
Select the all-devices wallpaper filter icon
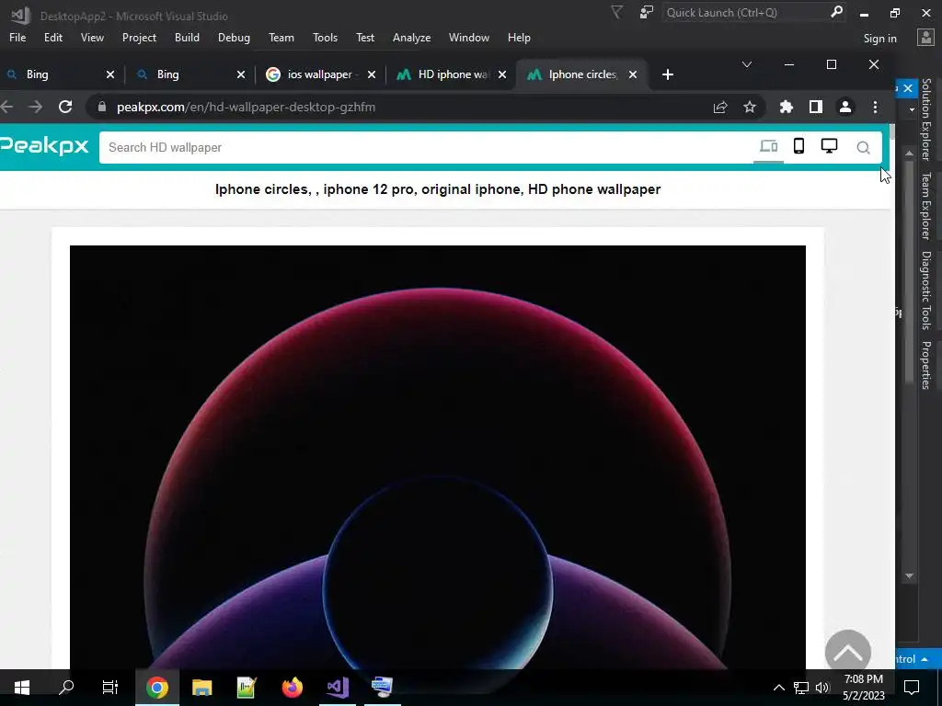[768, 146]
